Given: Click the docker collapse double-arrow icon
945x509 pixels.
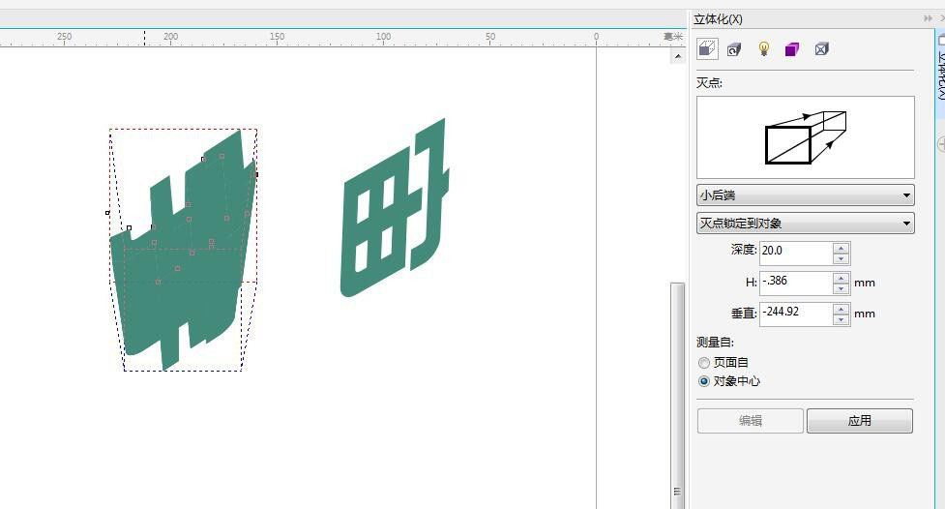Looking at the screenshot, I should (929, 18).
